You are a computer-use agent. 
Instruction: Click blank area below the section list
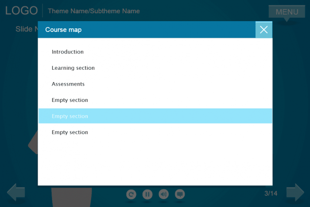click(x=155, y=163)
